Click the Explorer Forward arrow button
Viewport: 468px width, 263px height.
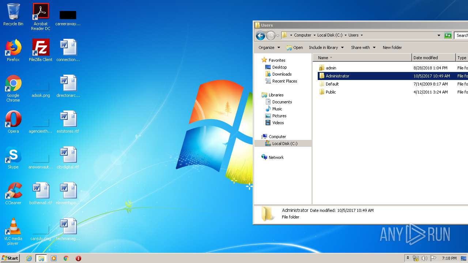click(x=271, y=35)
